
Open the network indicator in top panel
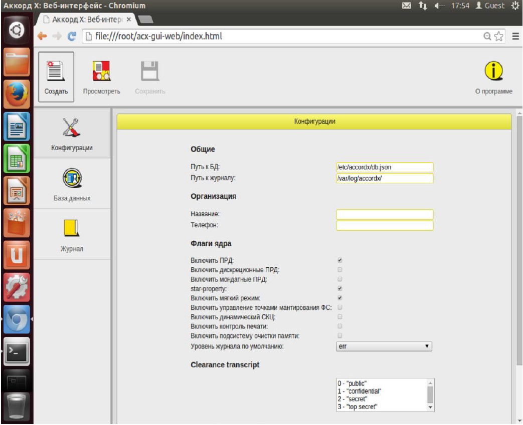coord(423,6)
